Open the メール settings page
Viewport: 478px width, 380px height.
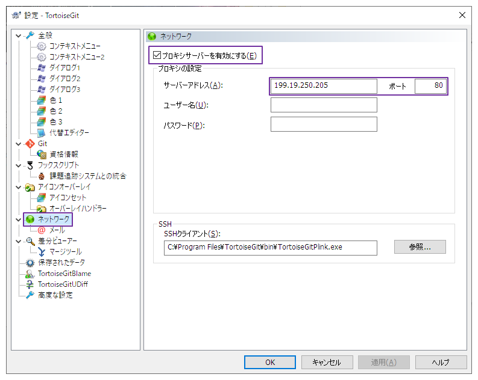coord(57,230)
